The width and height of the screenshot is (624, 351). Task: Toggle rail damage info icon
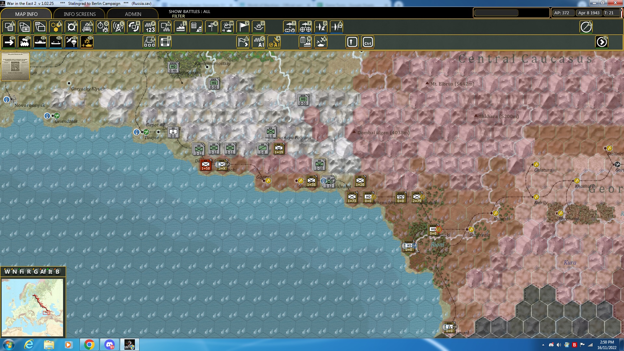pyautogui.click(x=87, y=27)
